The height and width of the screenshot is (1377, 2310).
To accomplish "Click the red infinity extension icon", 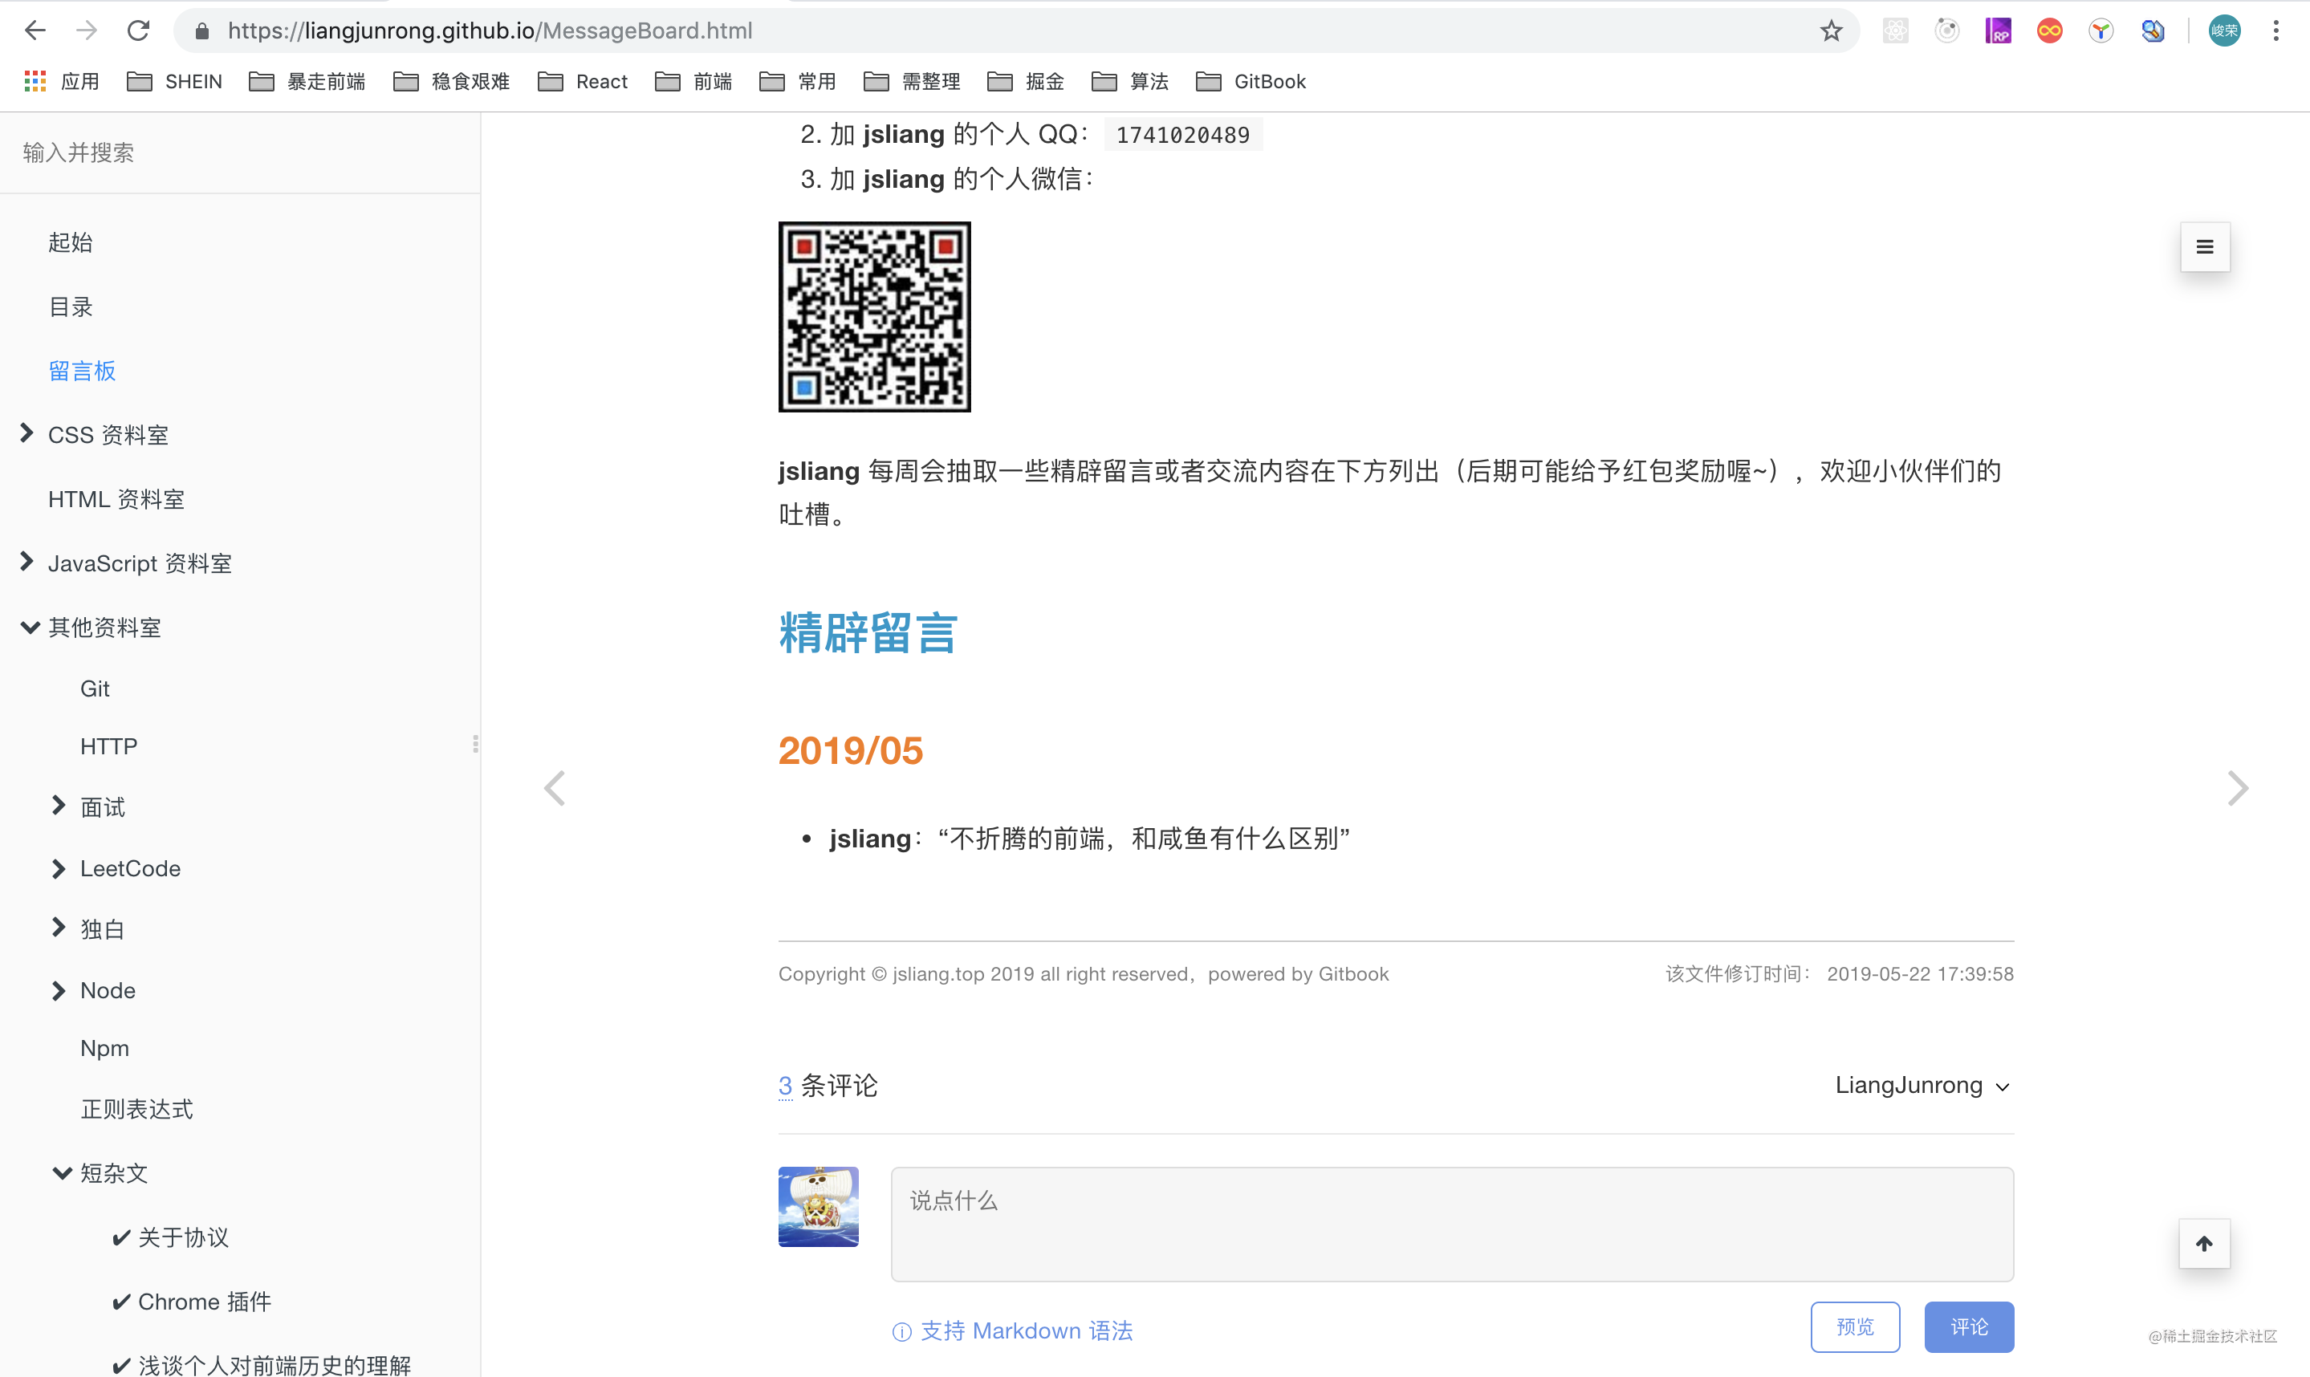I will pos(2049,30).
